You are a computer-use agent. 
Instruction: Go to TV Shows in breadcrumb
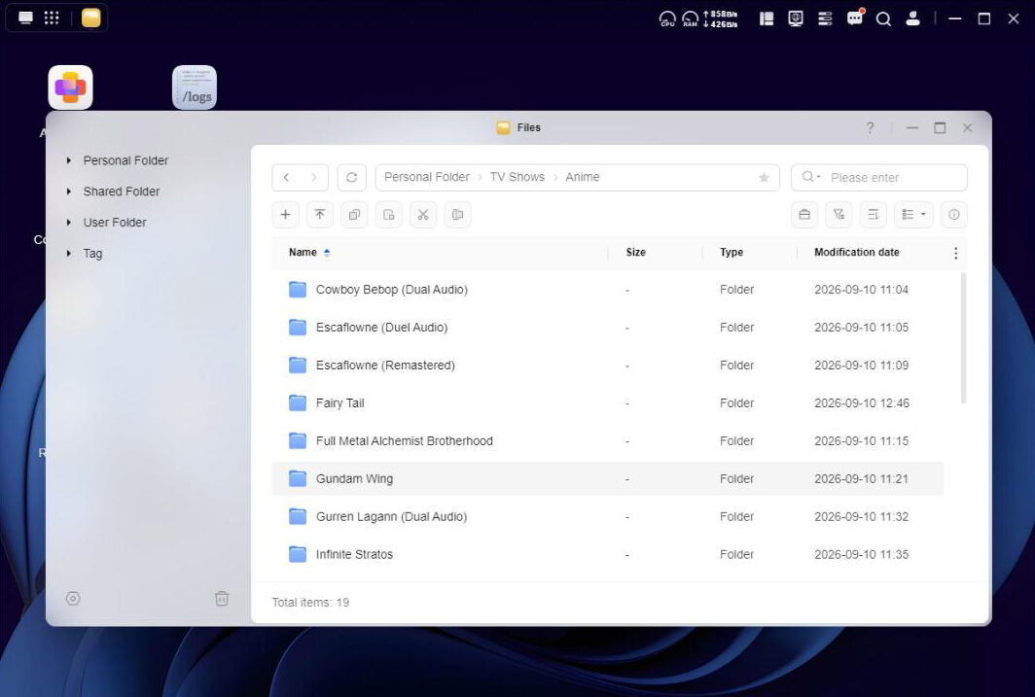coord(517,177)
